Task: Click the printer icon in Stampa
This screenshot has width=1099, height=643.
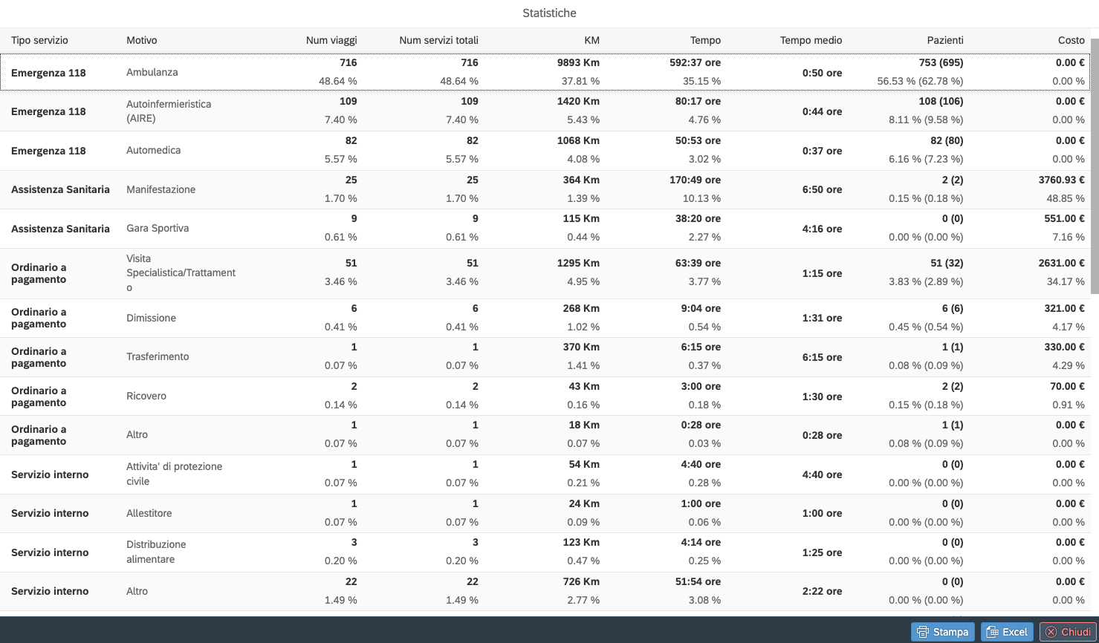Action: 923,632
